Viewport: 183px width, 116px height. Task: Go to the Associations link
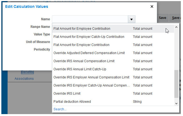coord(24,79)
